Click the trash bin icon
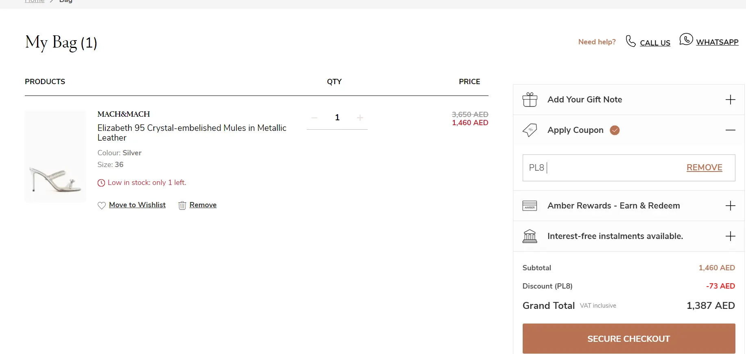The width and height of the screenshot is (746, 354). 182,205
